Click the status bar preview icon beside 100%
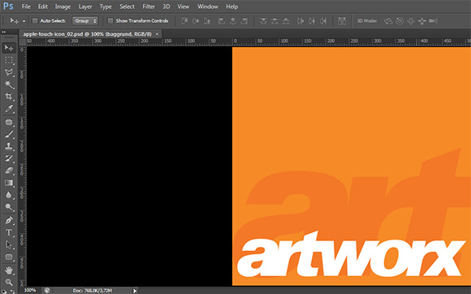The width and height of the screenshot is (471, 294). tap(47, 291)
